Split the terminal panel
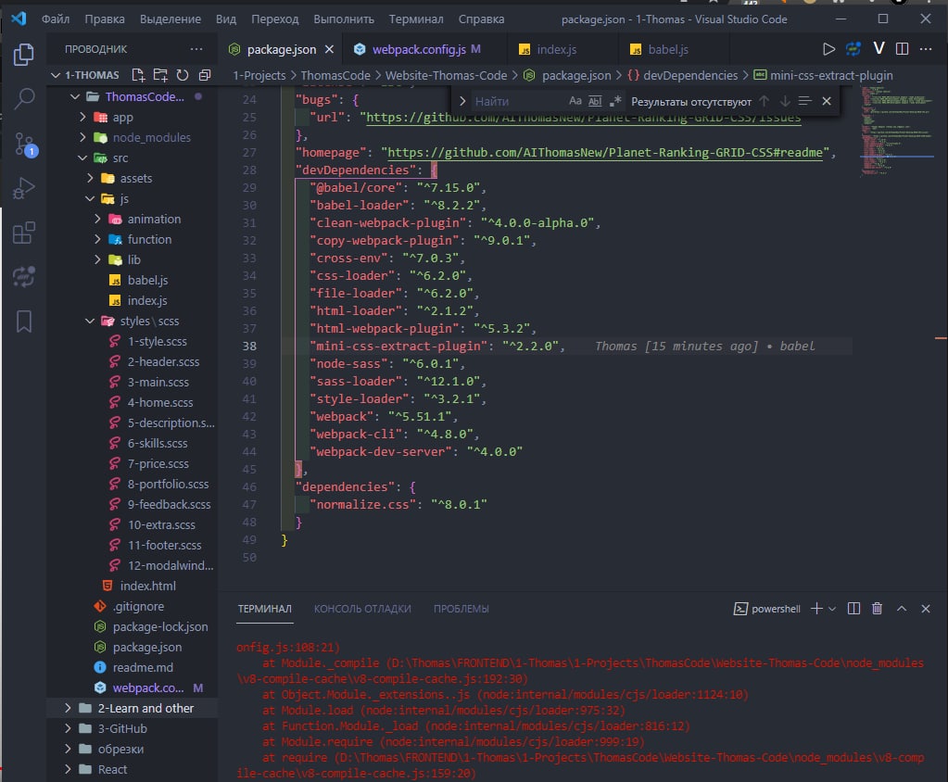The width and height of the screenshot is (948, 782). point(853,609)
